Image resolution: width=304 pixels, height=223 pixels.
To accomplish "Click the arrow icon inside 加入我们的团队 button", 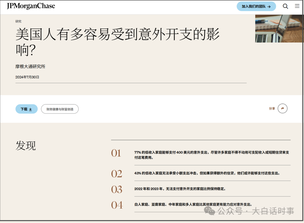I will [270, 6].
